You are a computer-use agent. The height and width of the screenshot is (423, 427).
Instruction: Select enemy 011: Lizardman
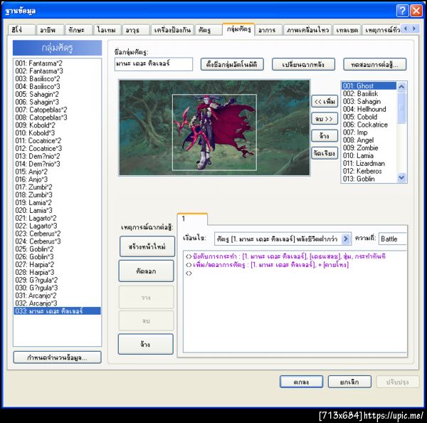point(369,163)
